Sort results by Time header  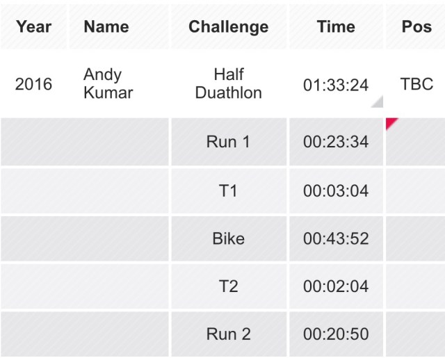336,27
